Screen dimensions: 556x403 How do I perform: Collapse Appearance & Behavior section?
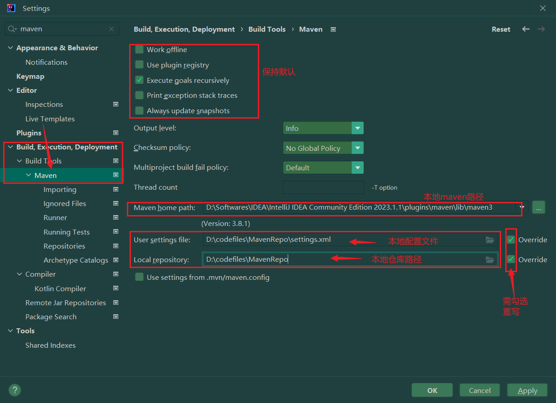(10, 48)
